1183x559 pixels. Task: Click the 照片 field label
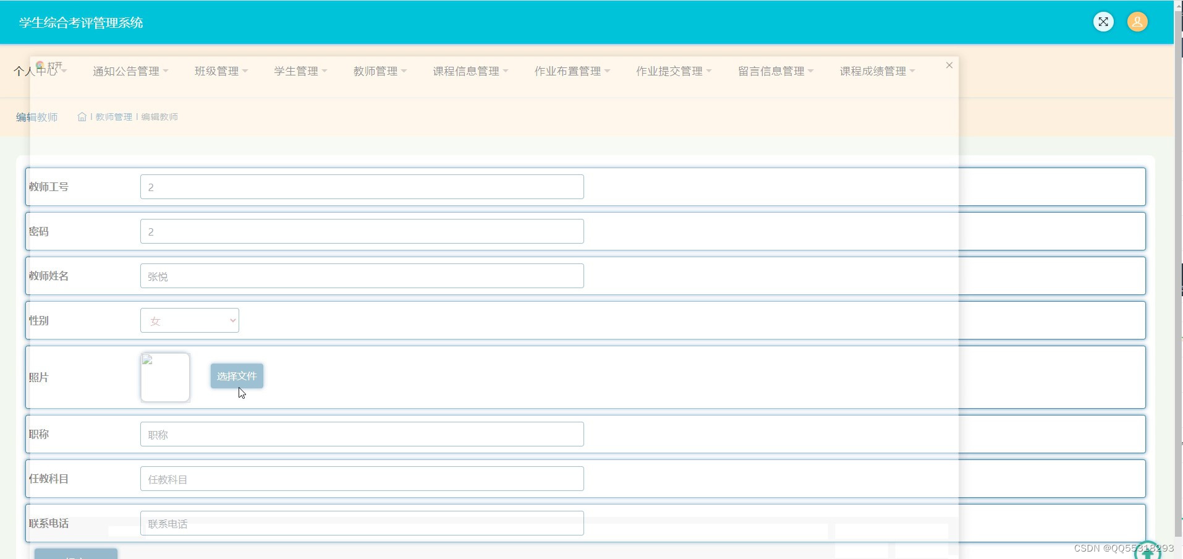[38, 377]
